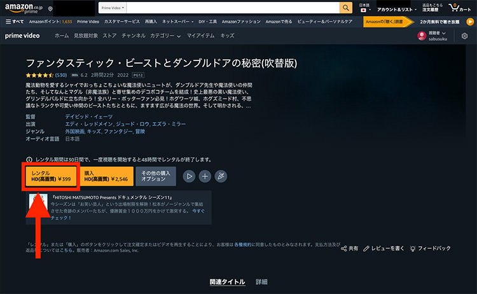This screenshot has height=294, width=477.
Task: Open the チャンネル tab
Action: pyautogui.click(x=134, y=36)
